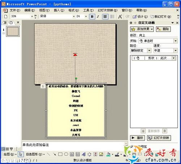Select animation entry 形状 1: 此次...

click(154, 58)
